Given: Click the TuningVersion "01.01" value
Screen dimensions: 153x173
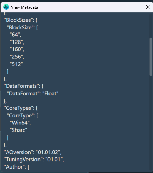Looking at the screenshot, I should pos(54,160).
